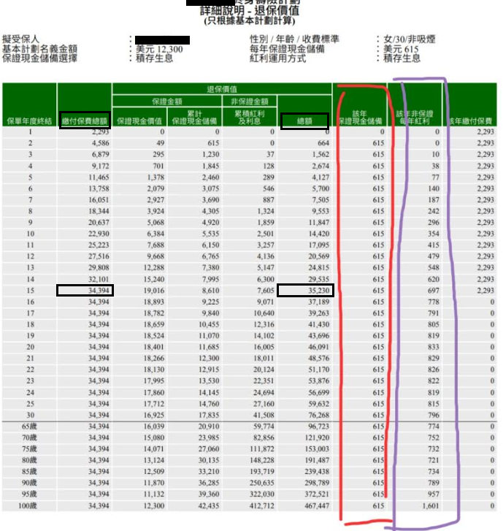This screenshot has height=531, width=503.
Task: Click the 95歲 annual dividend '957'
Action: (433, 494)
